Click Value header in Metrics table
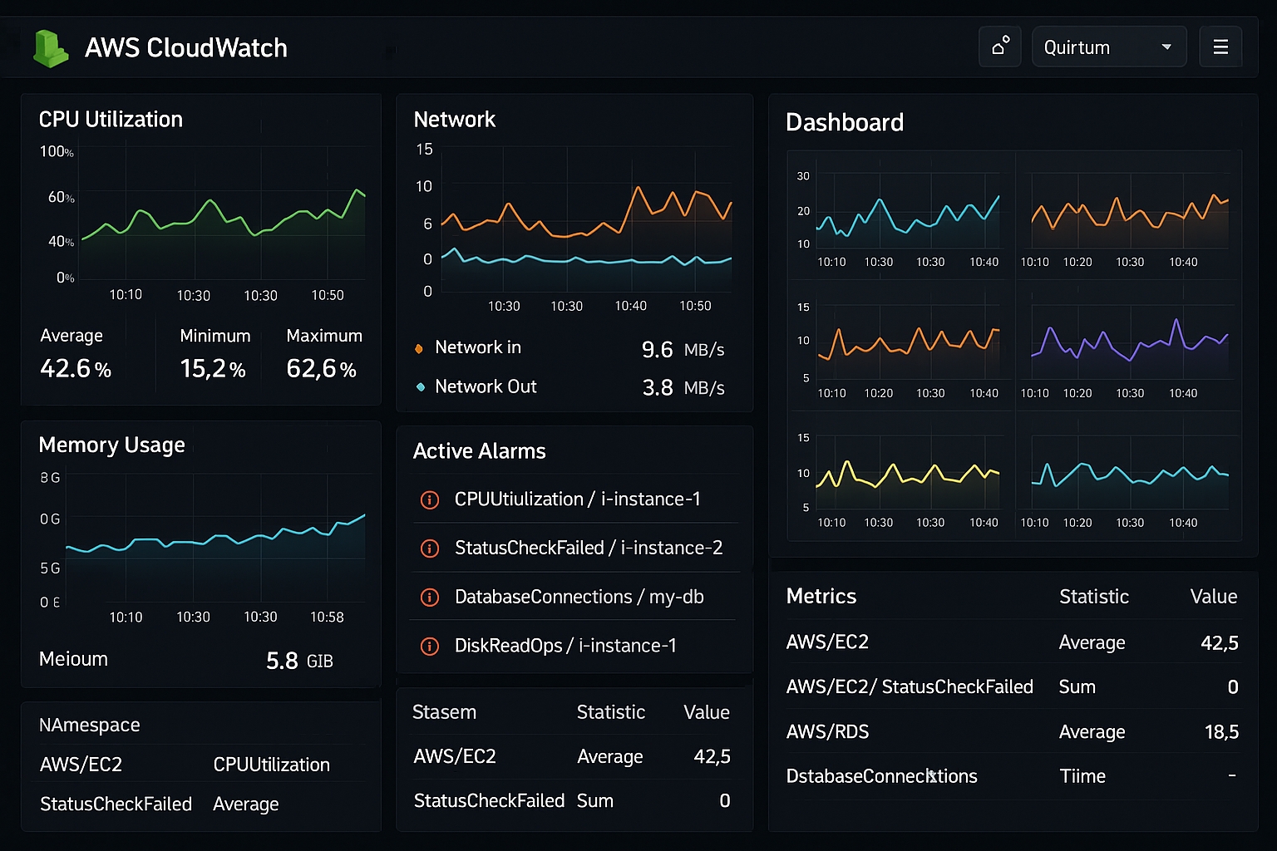The height and width of the screenshot is (851, 1277). [1213, 597]
